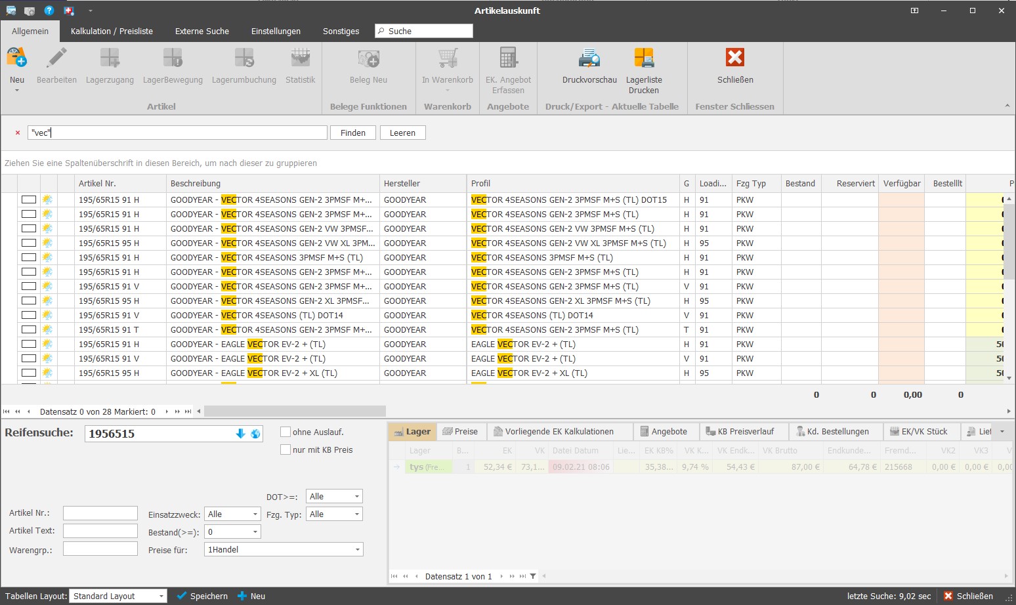Collapse the ribbon with the small arrow
The image size is (1016, 605).
[1007, 106]
